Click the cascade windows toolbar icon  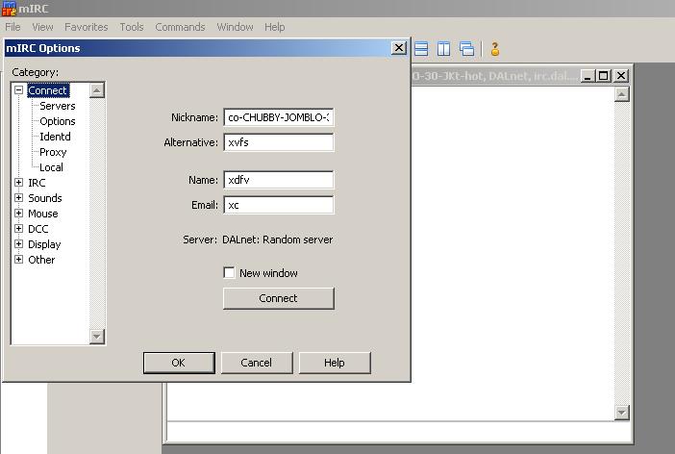[466, 49]
